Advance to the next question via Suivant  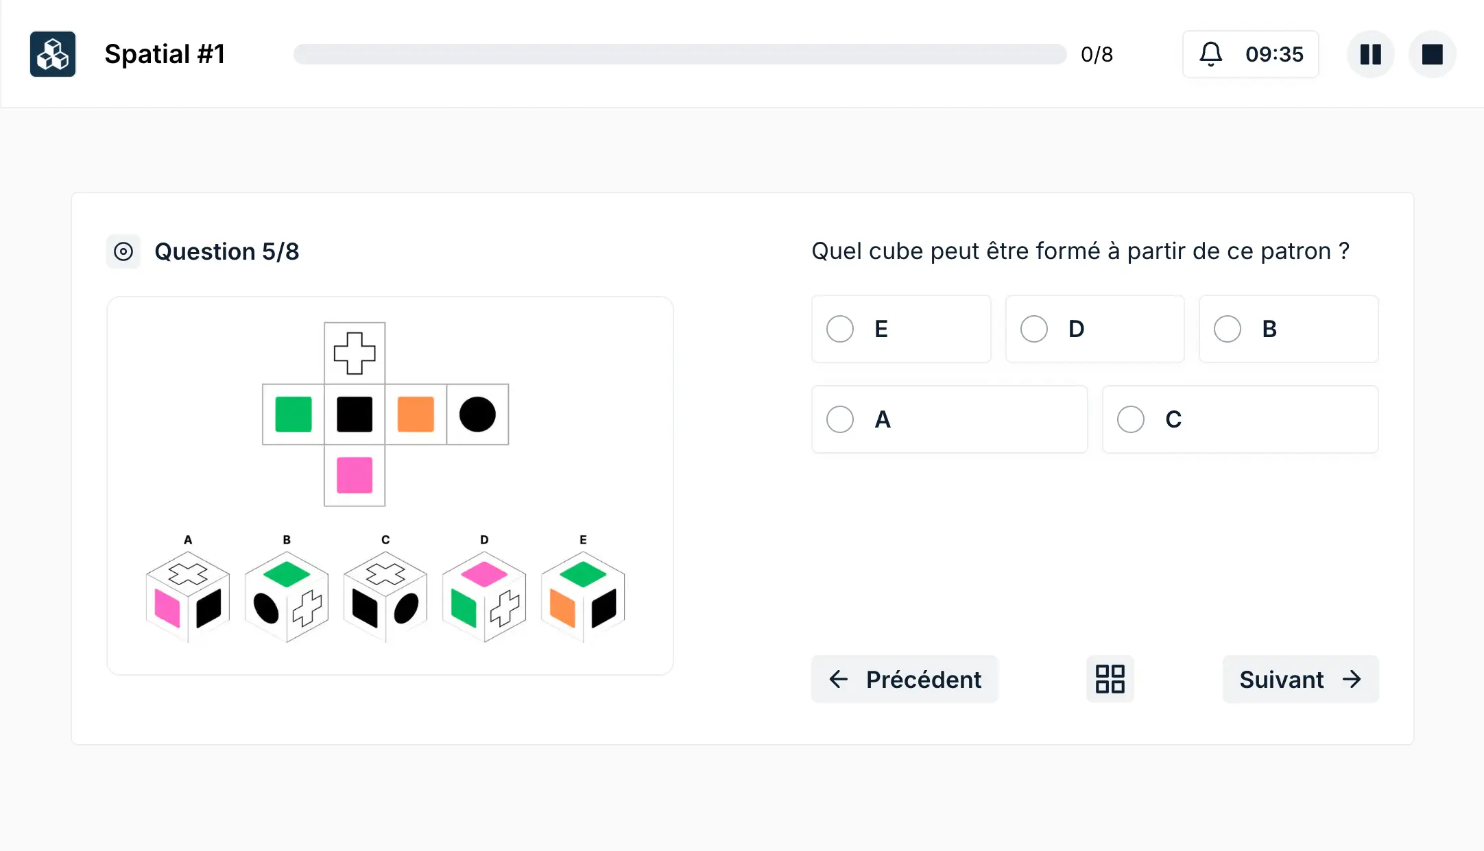click(x=1300, y=679)
